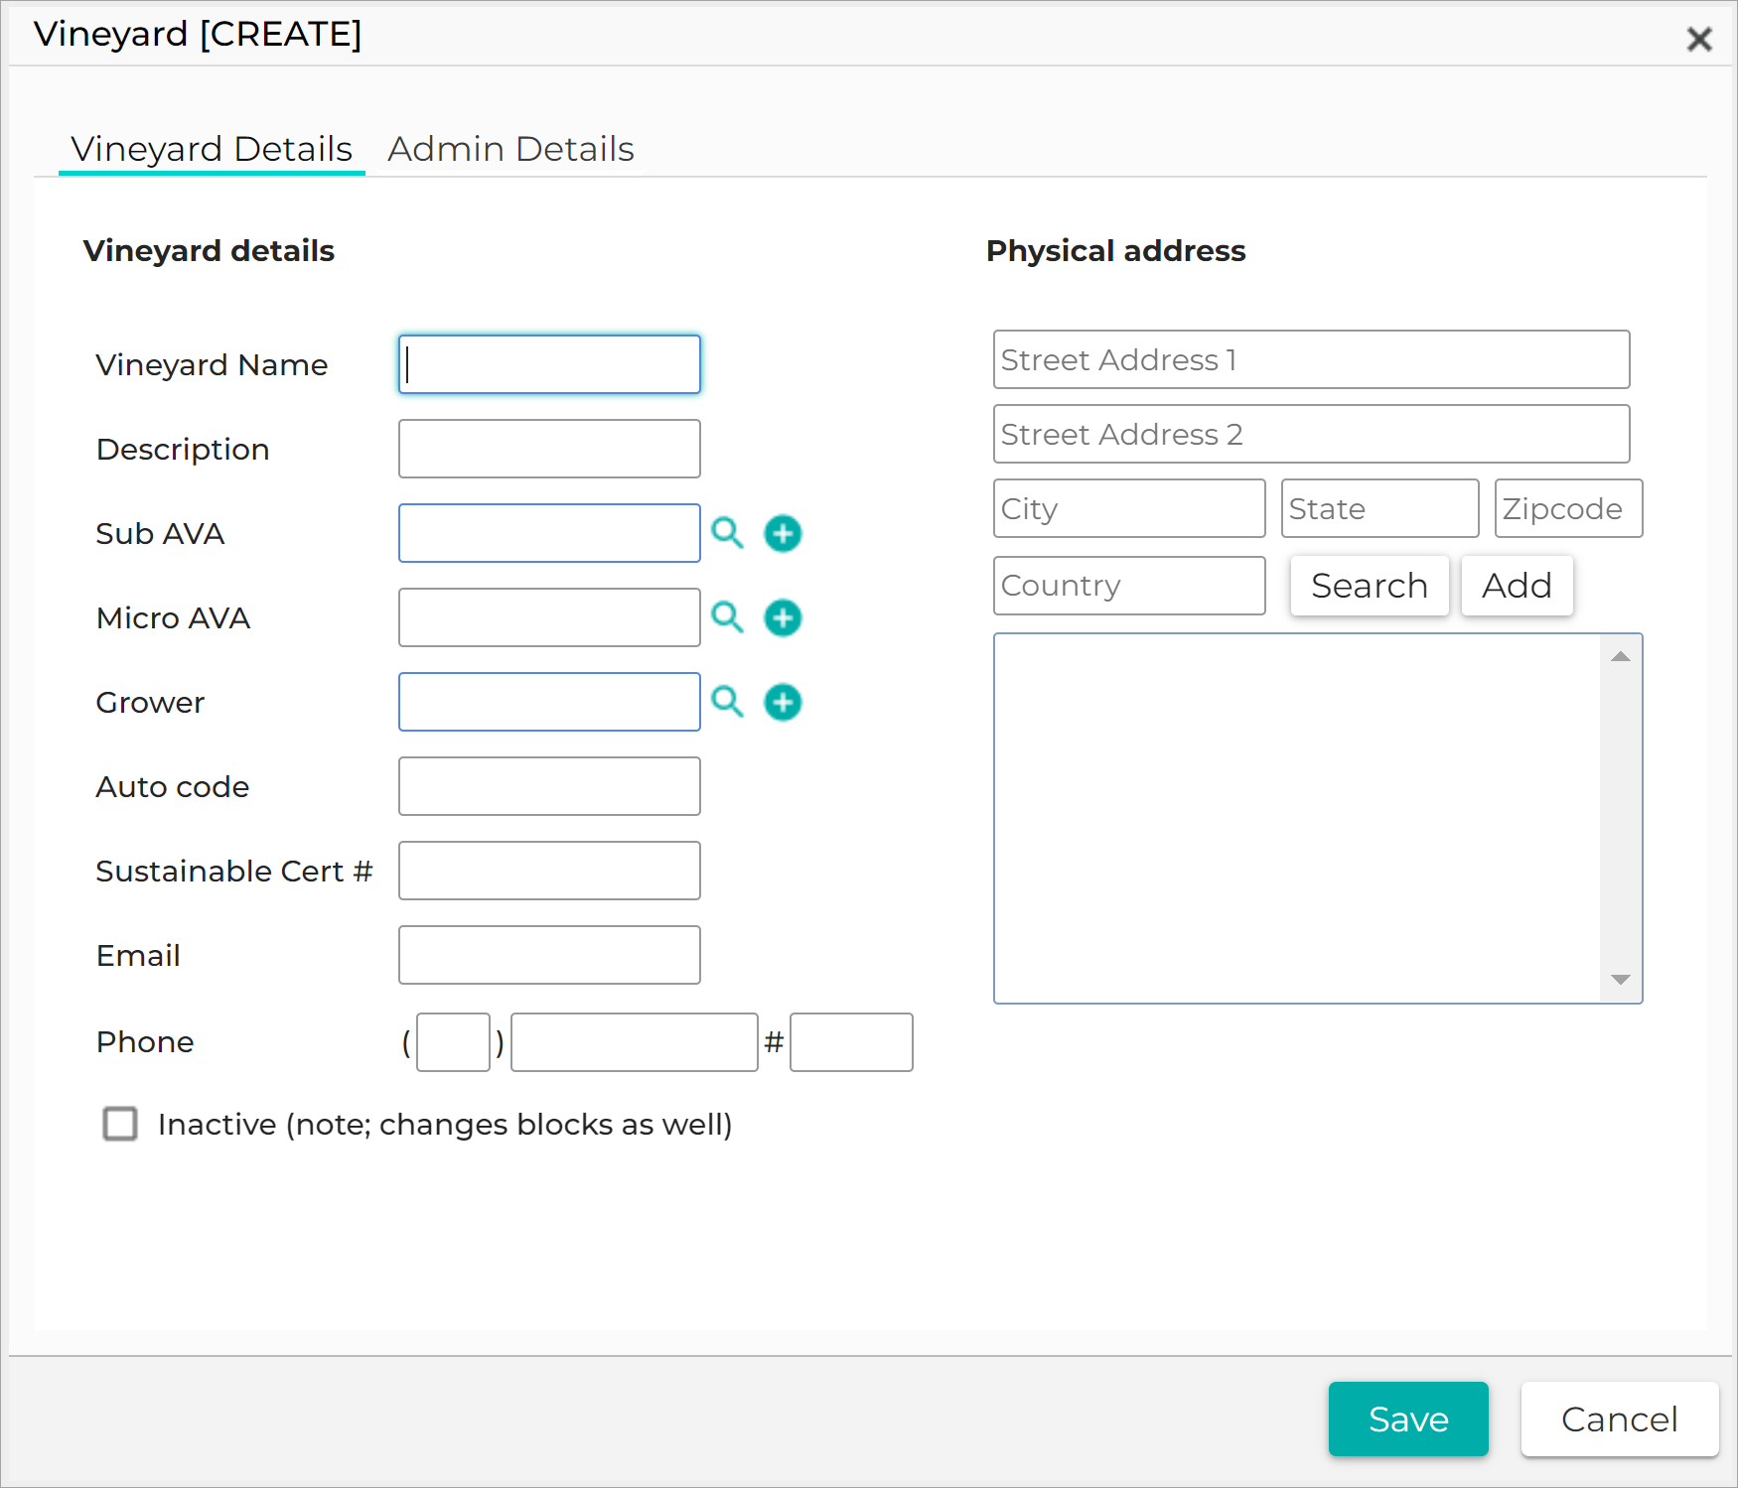Click the City field
Screen dimensions: 1738x1488
(x=1129, y=508)
